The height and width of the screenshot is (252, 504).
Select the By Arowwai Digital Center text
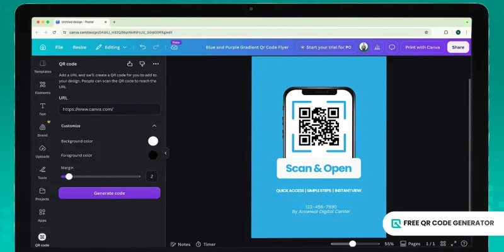pos(321,212)
